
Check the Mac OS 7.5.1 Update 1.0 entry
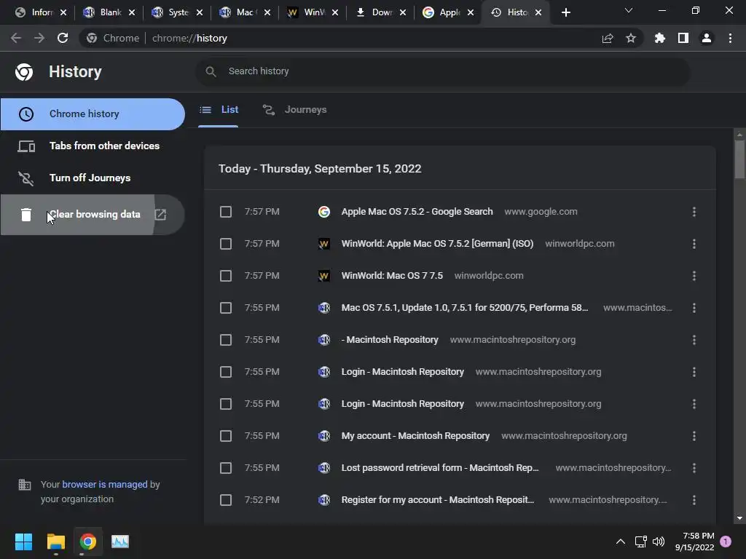[226, 308]
